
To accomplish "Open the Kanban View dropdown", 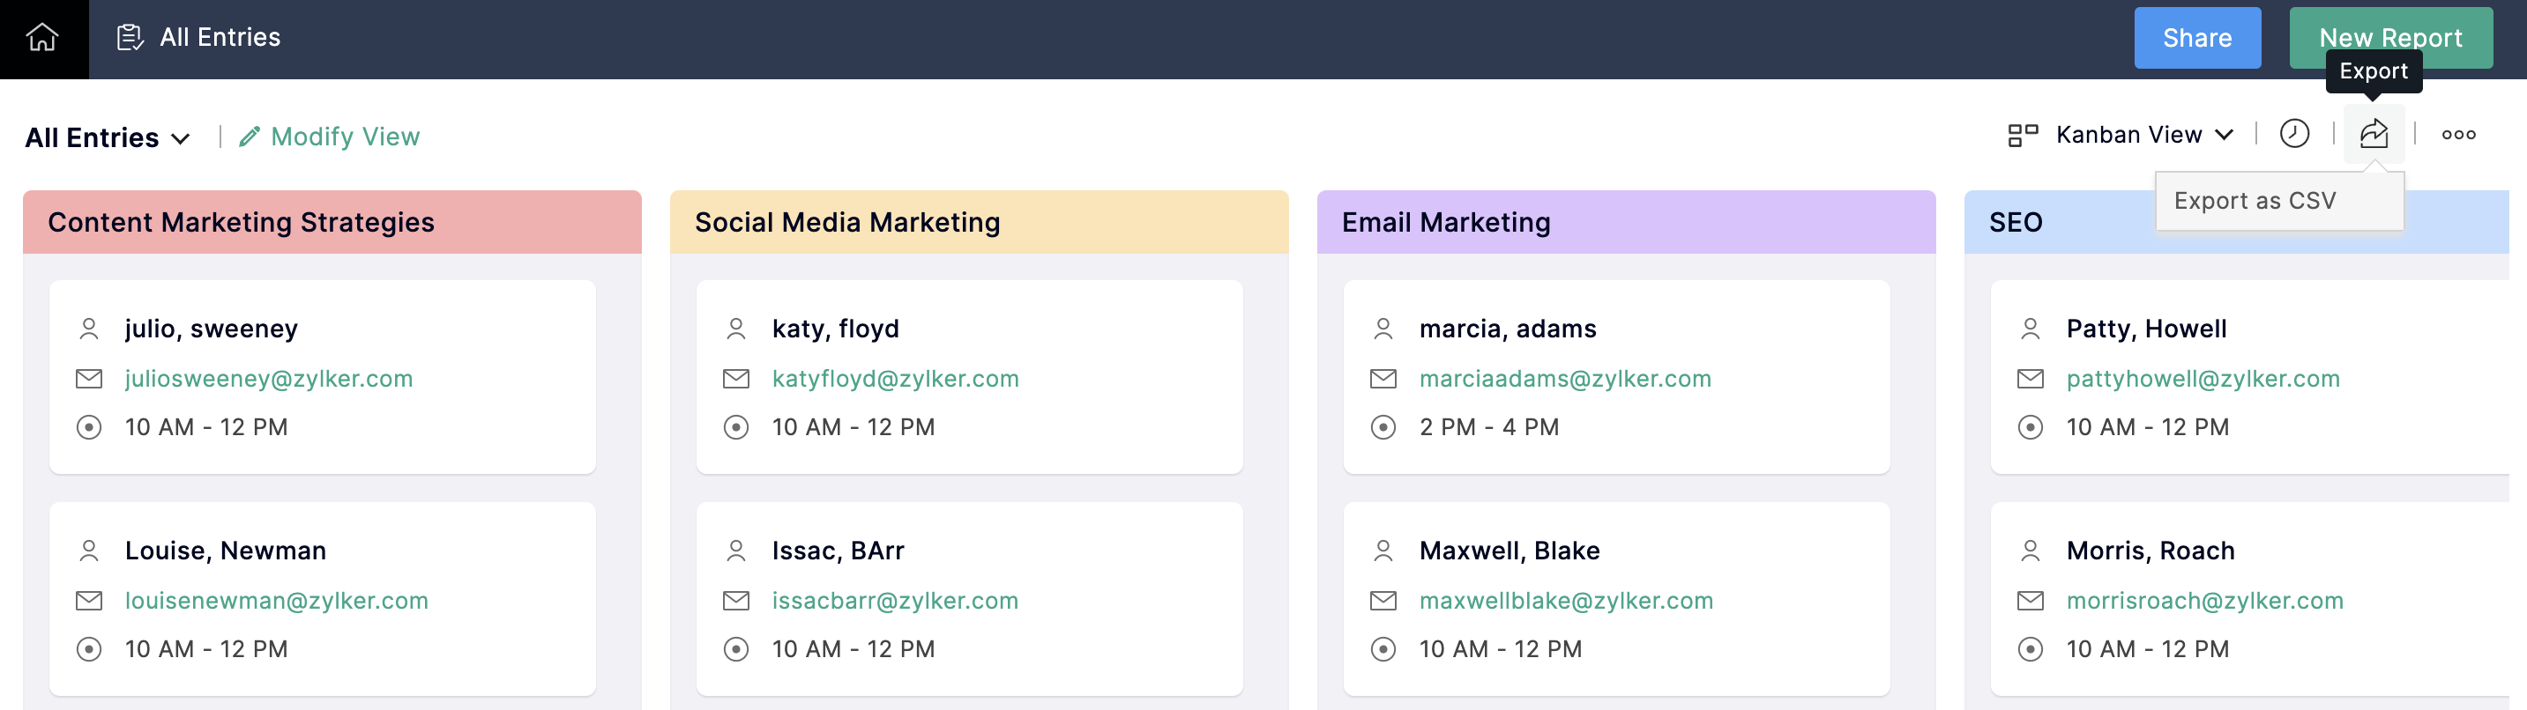I will [2143, 136].
